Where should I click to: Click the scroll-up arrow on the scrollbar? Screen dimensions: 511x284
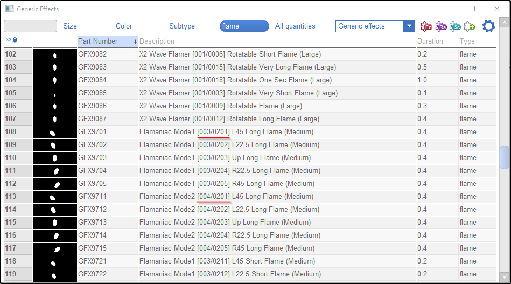[x=504, y=22]
